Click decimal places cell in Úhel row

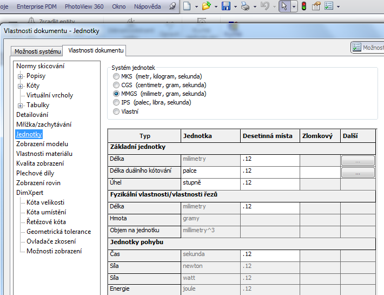[x=270, y=184]
